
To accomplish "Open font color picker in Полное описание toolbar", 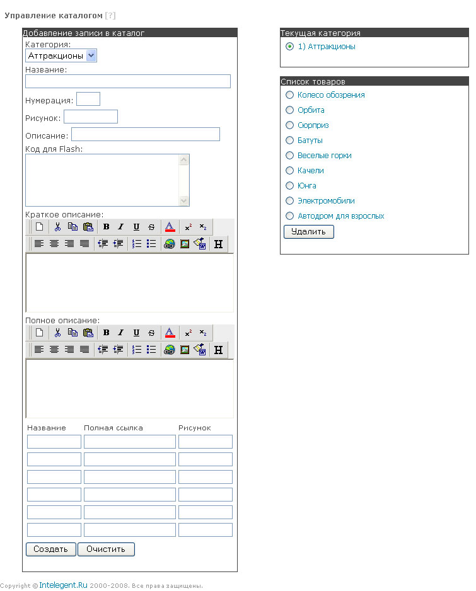I will pos(170,333).
